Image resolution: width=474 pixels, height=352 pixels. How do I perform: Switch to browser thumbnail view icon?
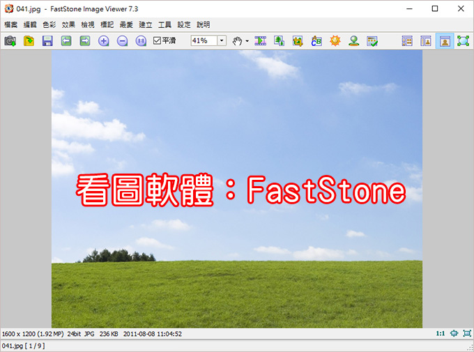(407, 41)
